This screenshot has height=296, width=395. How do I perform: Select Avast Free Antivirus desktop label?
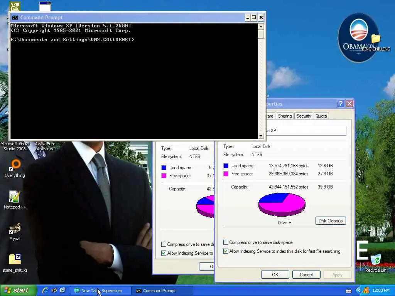[x=45, y=146]
